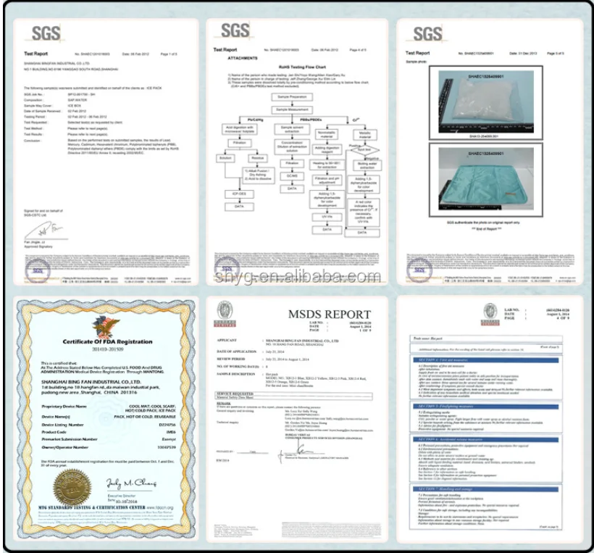Click the 'Sample Preparation' flow chart box
This screenshot has height=553, width=594.
(292, 97)
